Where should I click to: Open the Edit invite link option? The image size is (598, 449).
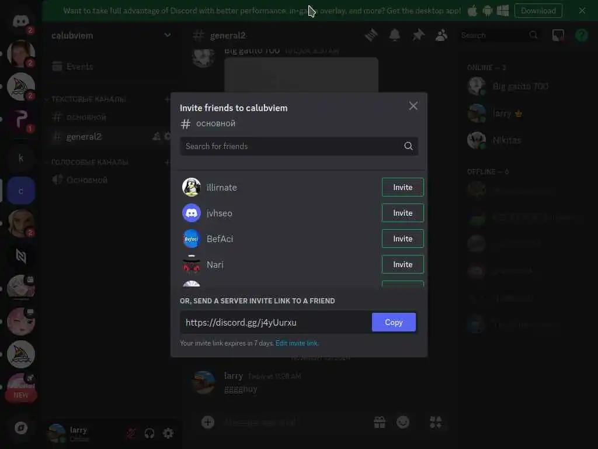297,343
